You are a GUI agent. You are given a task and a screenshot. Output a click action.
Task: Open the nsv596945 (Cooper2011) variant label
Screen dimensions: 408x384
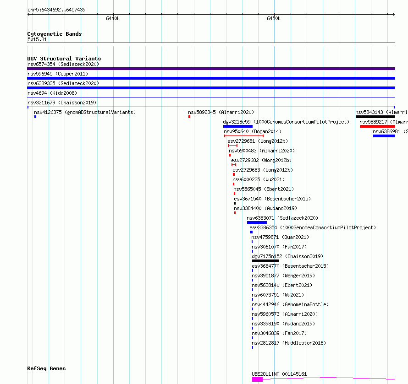pos(58,74)
